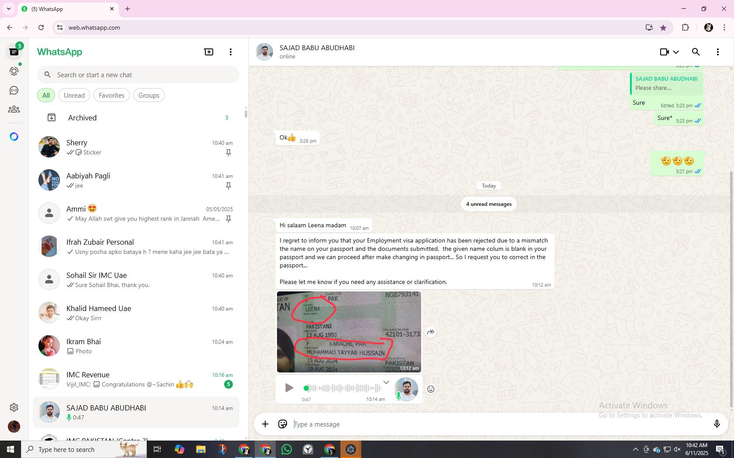Expand the call options dropdown arrow

[676, 52]
